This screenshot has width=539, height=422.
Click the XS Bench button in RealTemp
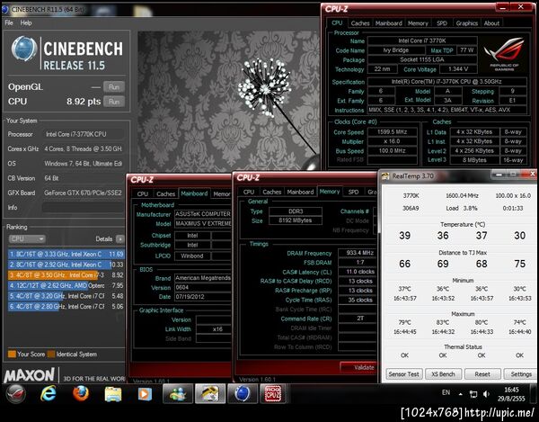click(443, 373)
